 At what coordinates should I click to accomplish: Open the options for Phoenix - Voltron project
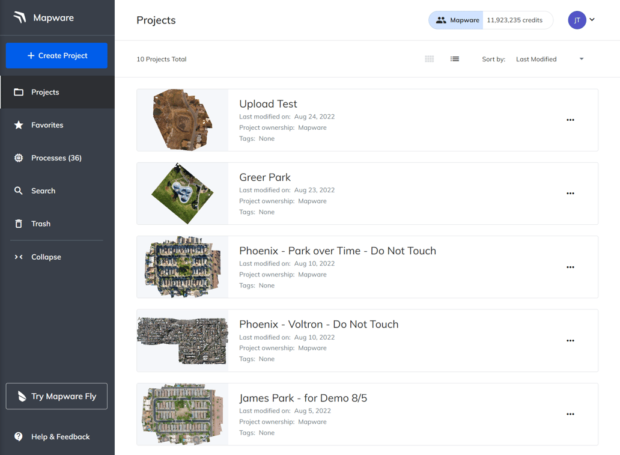570,341
